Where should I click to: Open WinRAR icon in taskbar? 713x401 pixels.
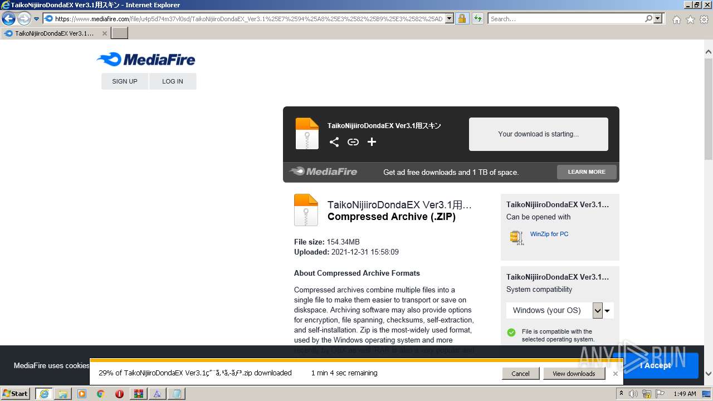[138, 394]
